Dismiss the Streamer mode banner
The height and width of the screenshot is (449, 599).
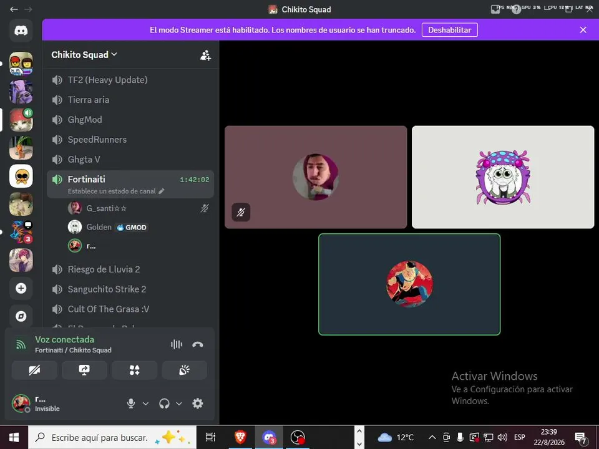click(583, 30)
